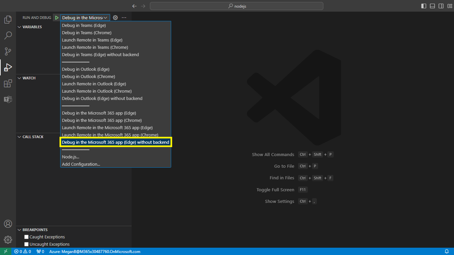
Task: Collapse the Breakpoints section
Action: (19, 230)
